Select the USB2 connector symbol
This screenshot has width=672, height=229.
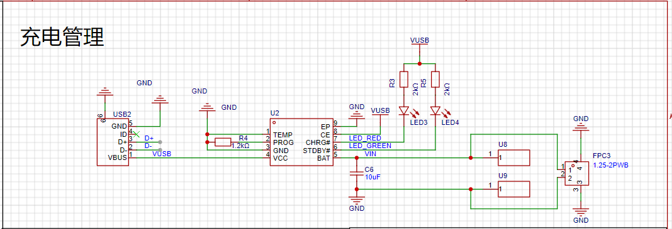(112, 142)
